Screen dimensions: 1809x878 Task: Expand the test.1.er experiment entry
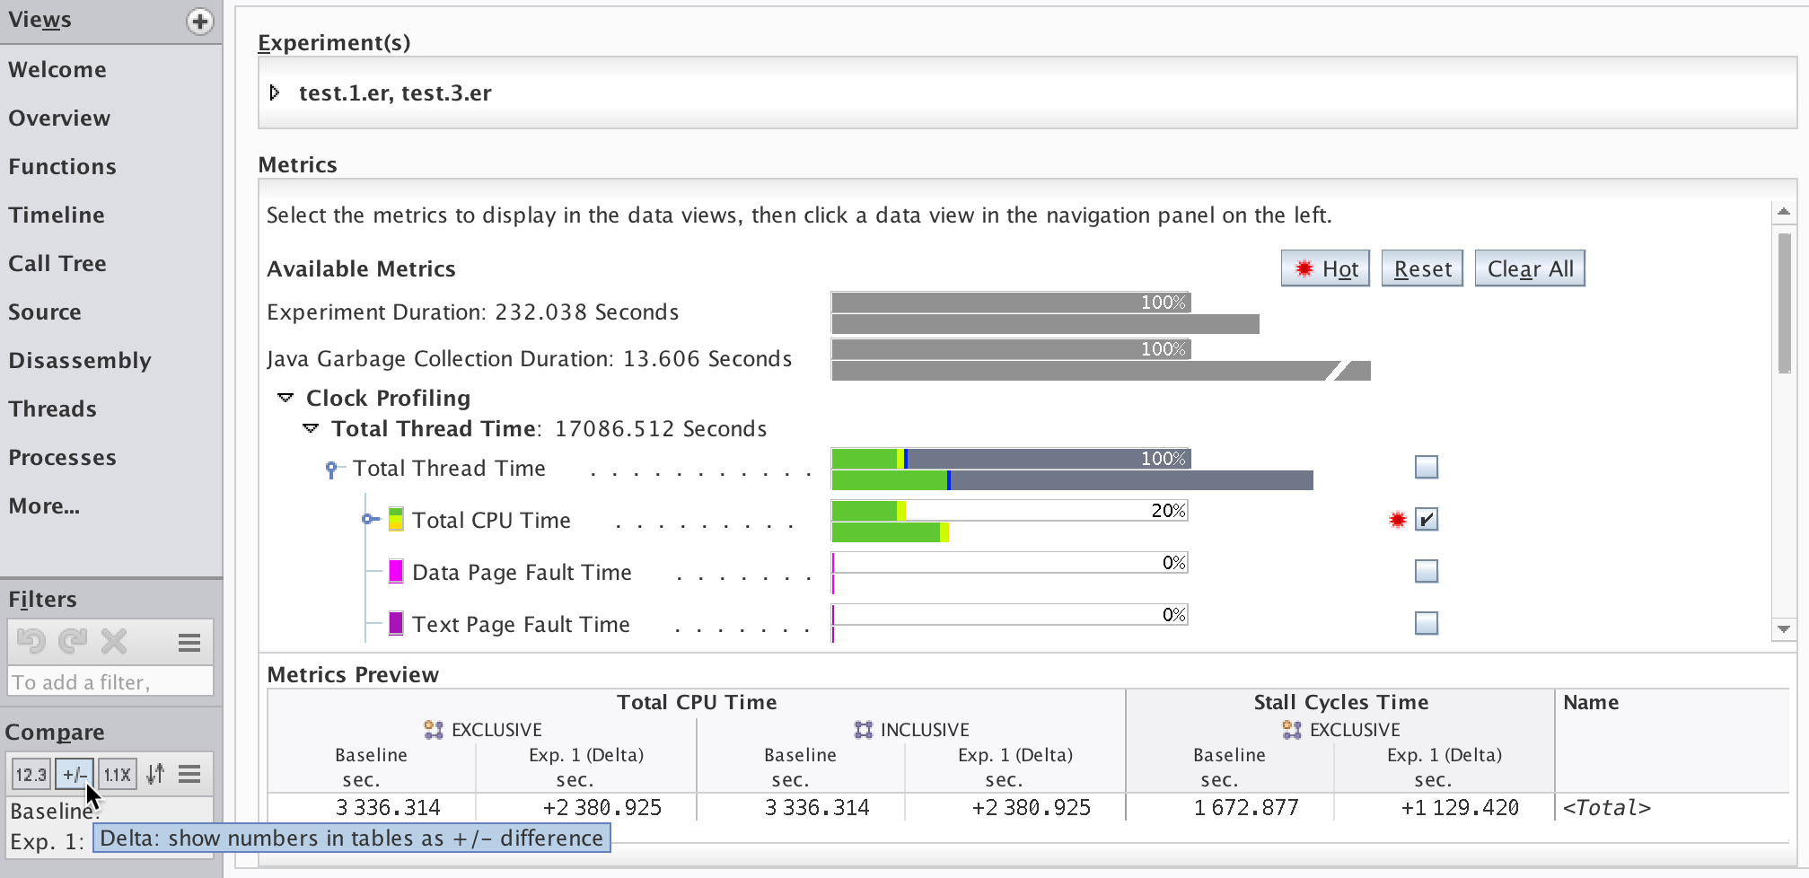pyautogui.click(x=276, y=92)
